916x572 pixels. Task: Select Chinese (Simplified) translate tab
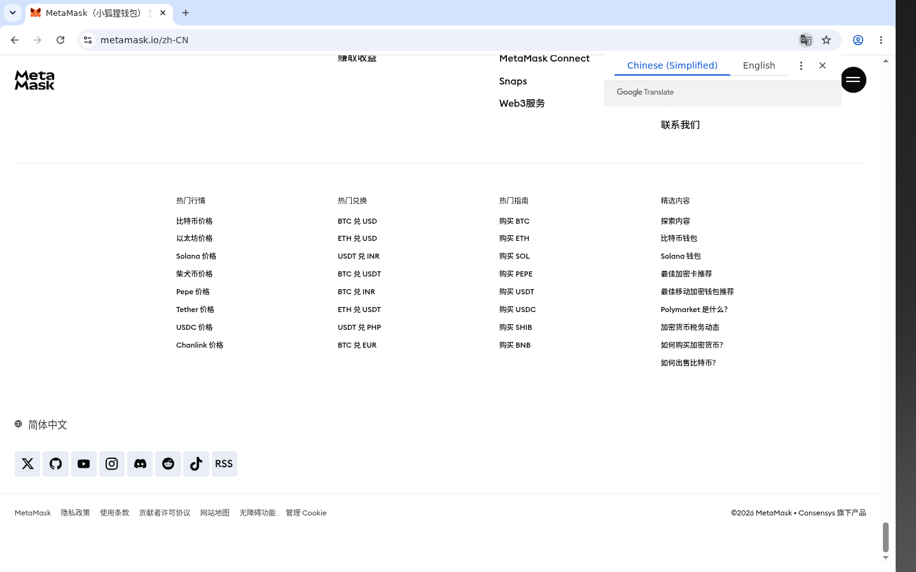[x=672, y=65]
